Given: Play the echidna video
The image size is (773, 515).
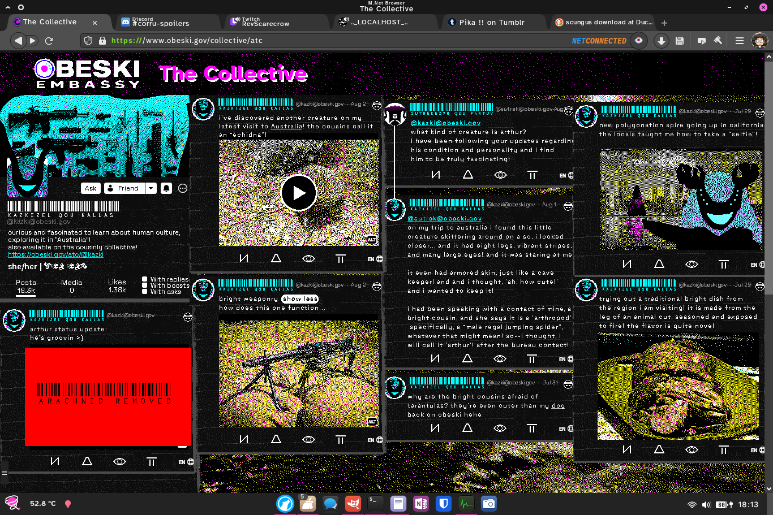Looking at the screenshot, I should 298,193.
